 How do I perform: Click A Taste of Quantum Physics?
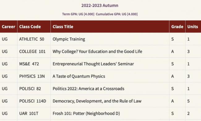pyautogui.click(x=79, y=76)
